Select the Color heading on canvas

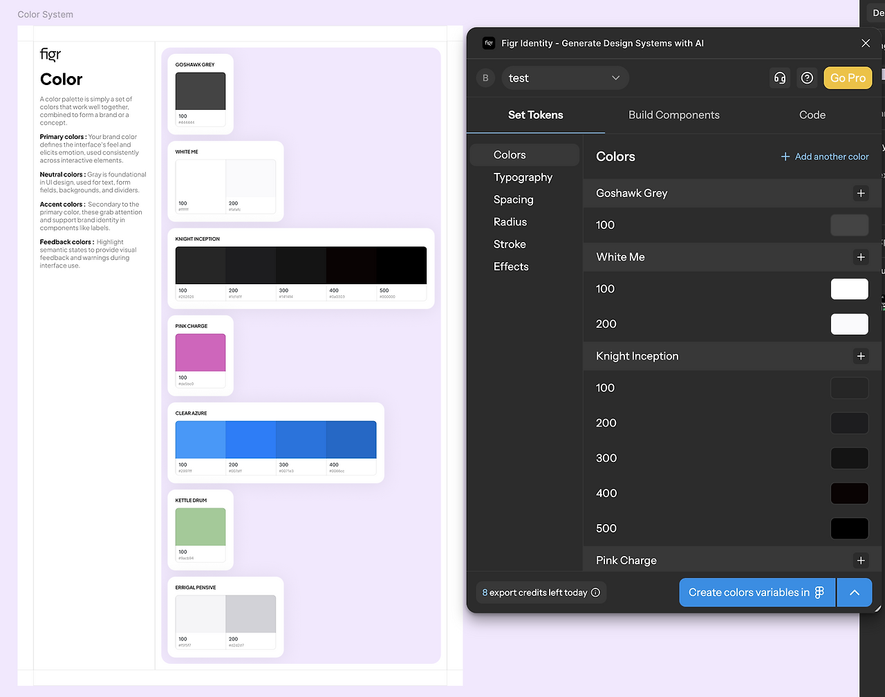(62, 80)
